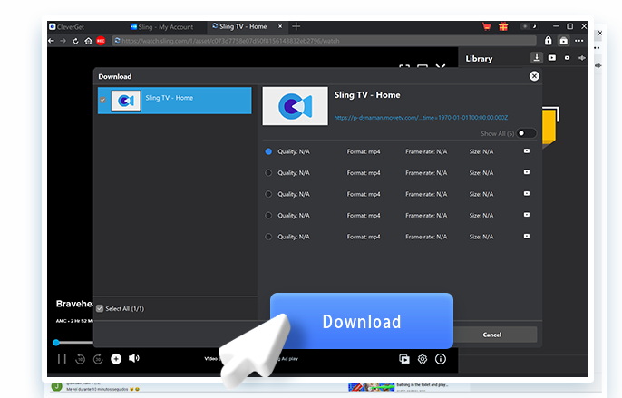The image size is (622, 398).
Task: Select the fifth Quality: N/A radio option
Action: (268, 237)
